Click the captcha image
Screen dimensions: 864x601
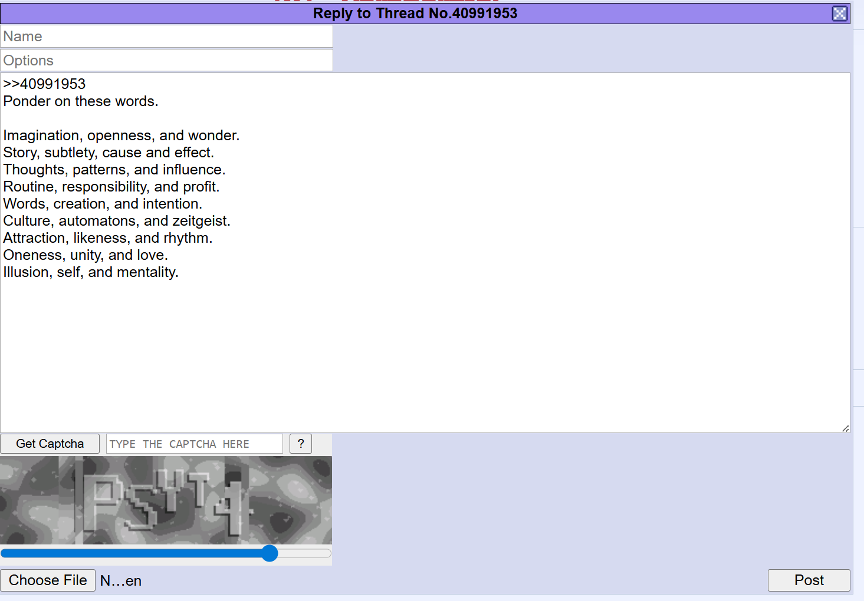(x=166, y=500)
